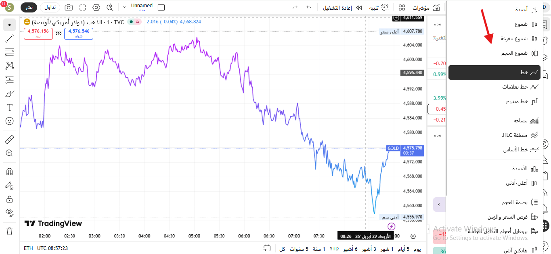Choose شموع الحجم volume candles option

pos(494,53)
